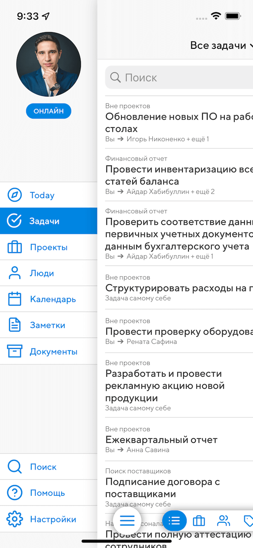This screenshot has width=253, height=548.
Task: Switch to tag filter in bottom bar
Action: pyautogui.click(x=248, y=521)
